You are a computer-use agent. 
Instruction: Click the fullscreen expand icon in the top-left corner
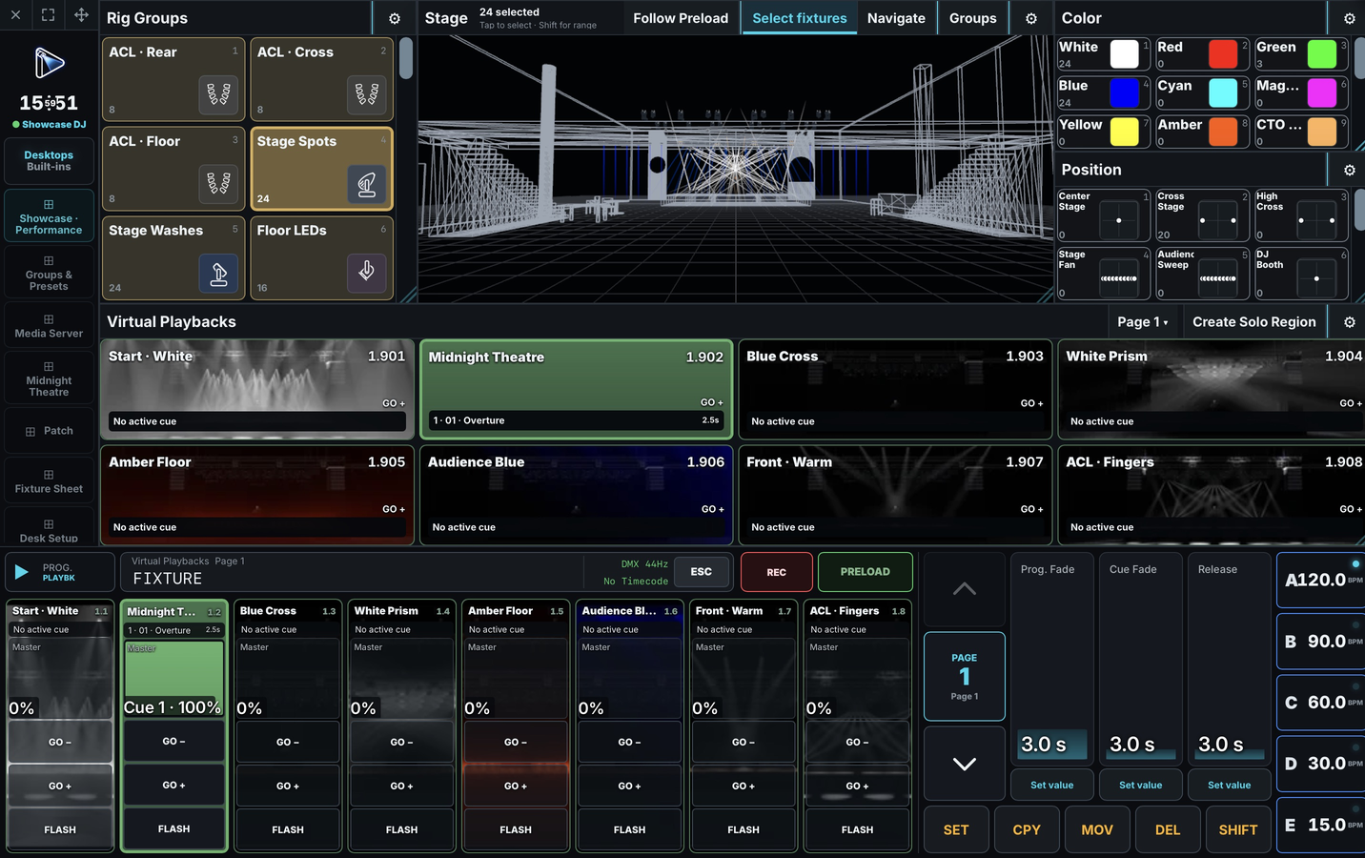click(48, 14)
